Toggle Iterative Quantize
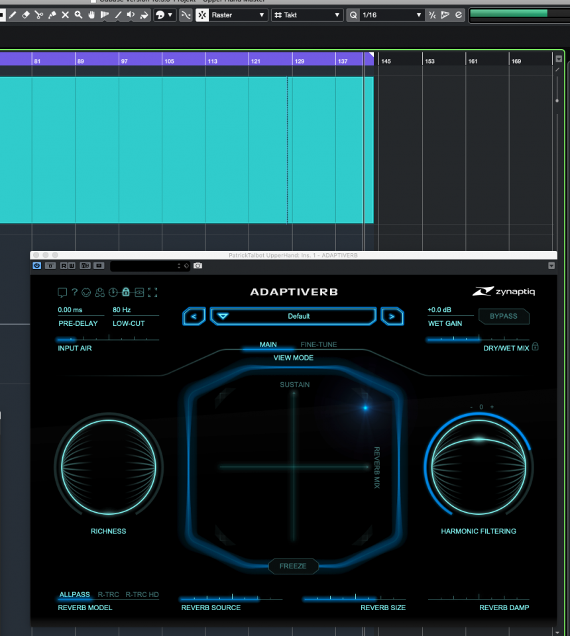Viewport: 570px width, 636px height. [432, 15]
